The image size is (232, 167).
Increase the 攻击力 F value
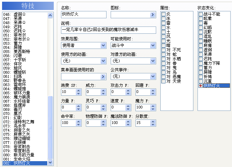[x=128, y=91]
